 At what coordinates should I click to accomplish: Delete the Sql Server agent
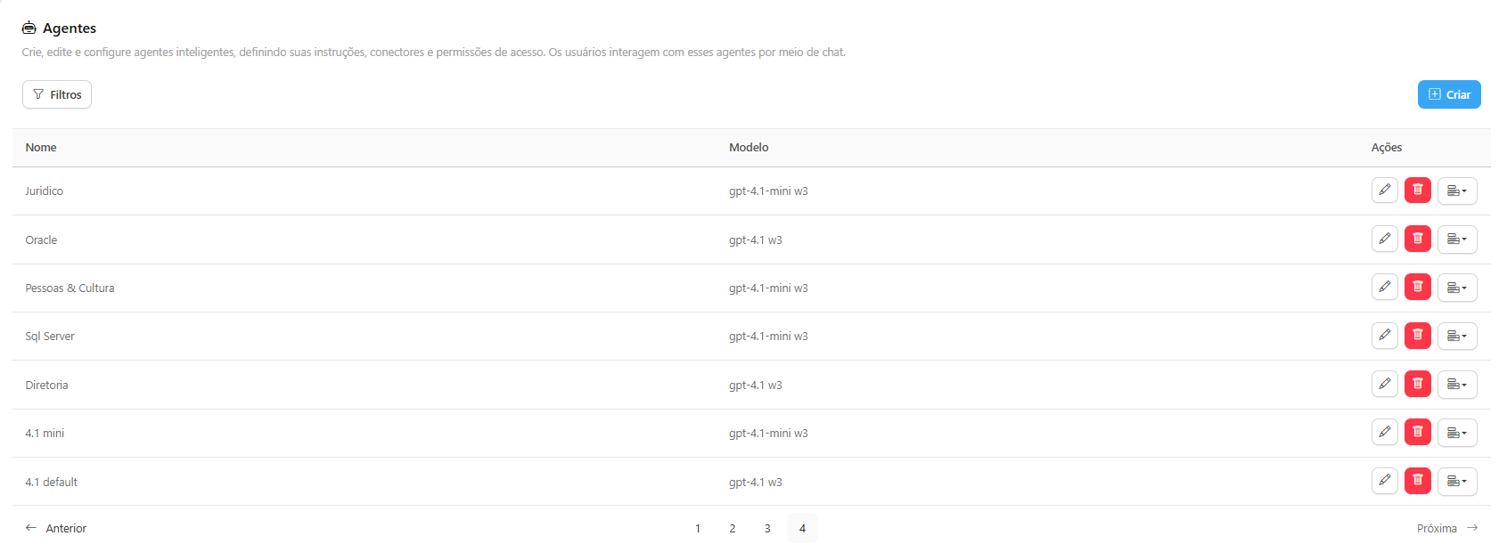[1417, 336]
